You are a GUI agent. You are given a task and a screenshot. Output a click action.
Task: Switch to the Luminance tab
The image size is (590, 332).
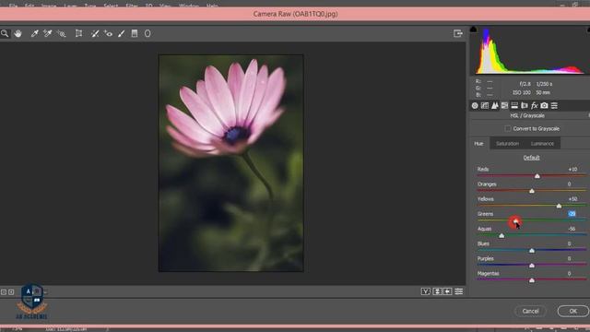coord(542,144)
